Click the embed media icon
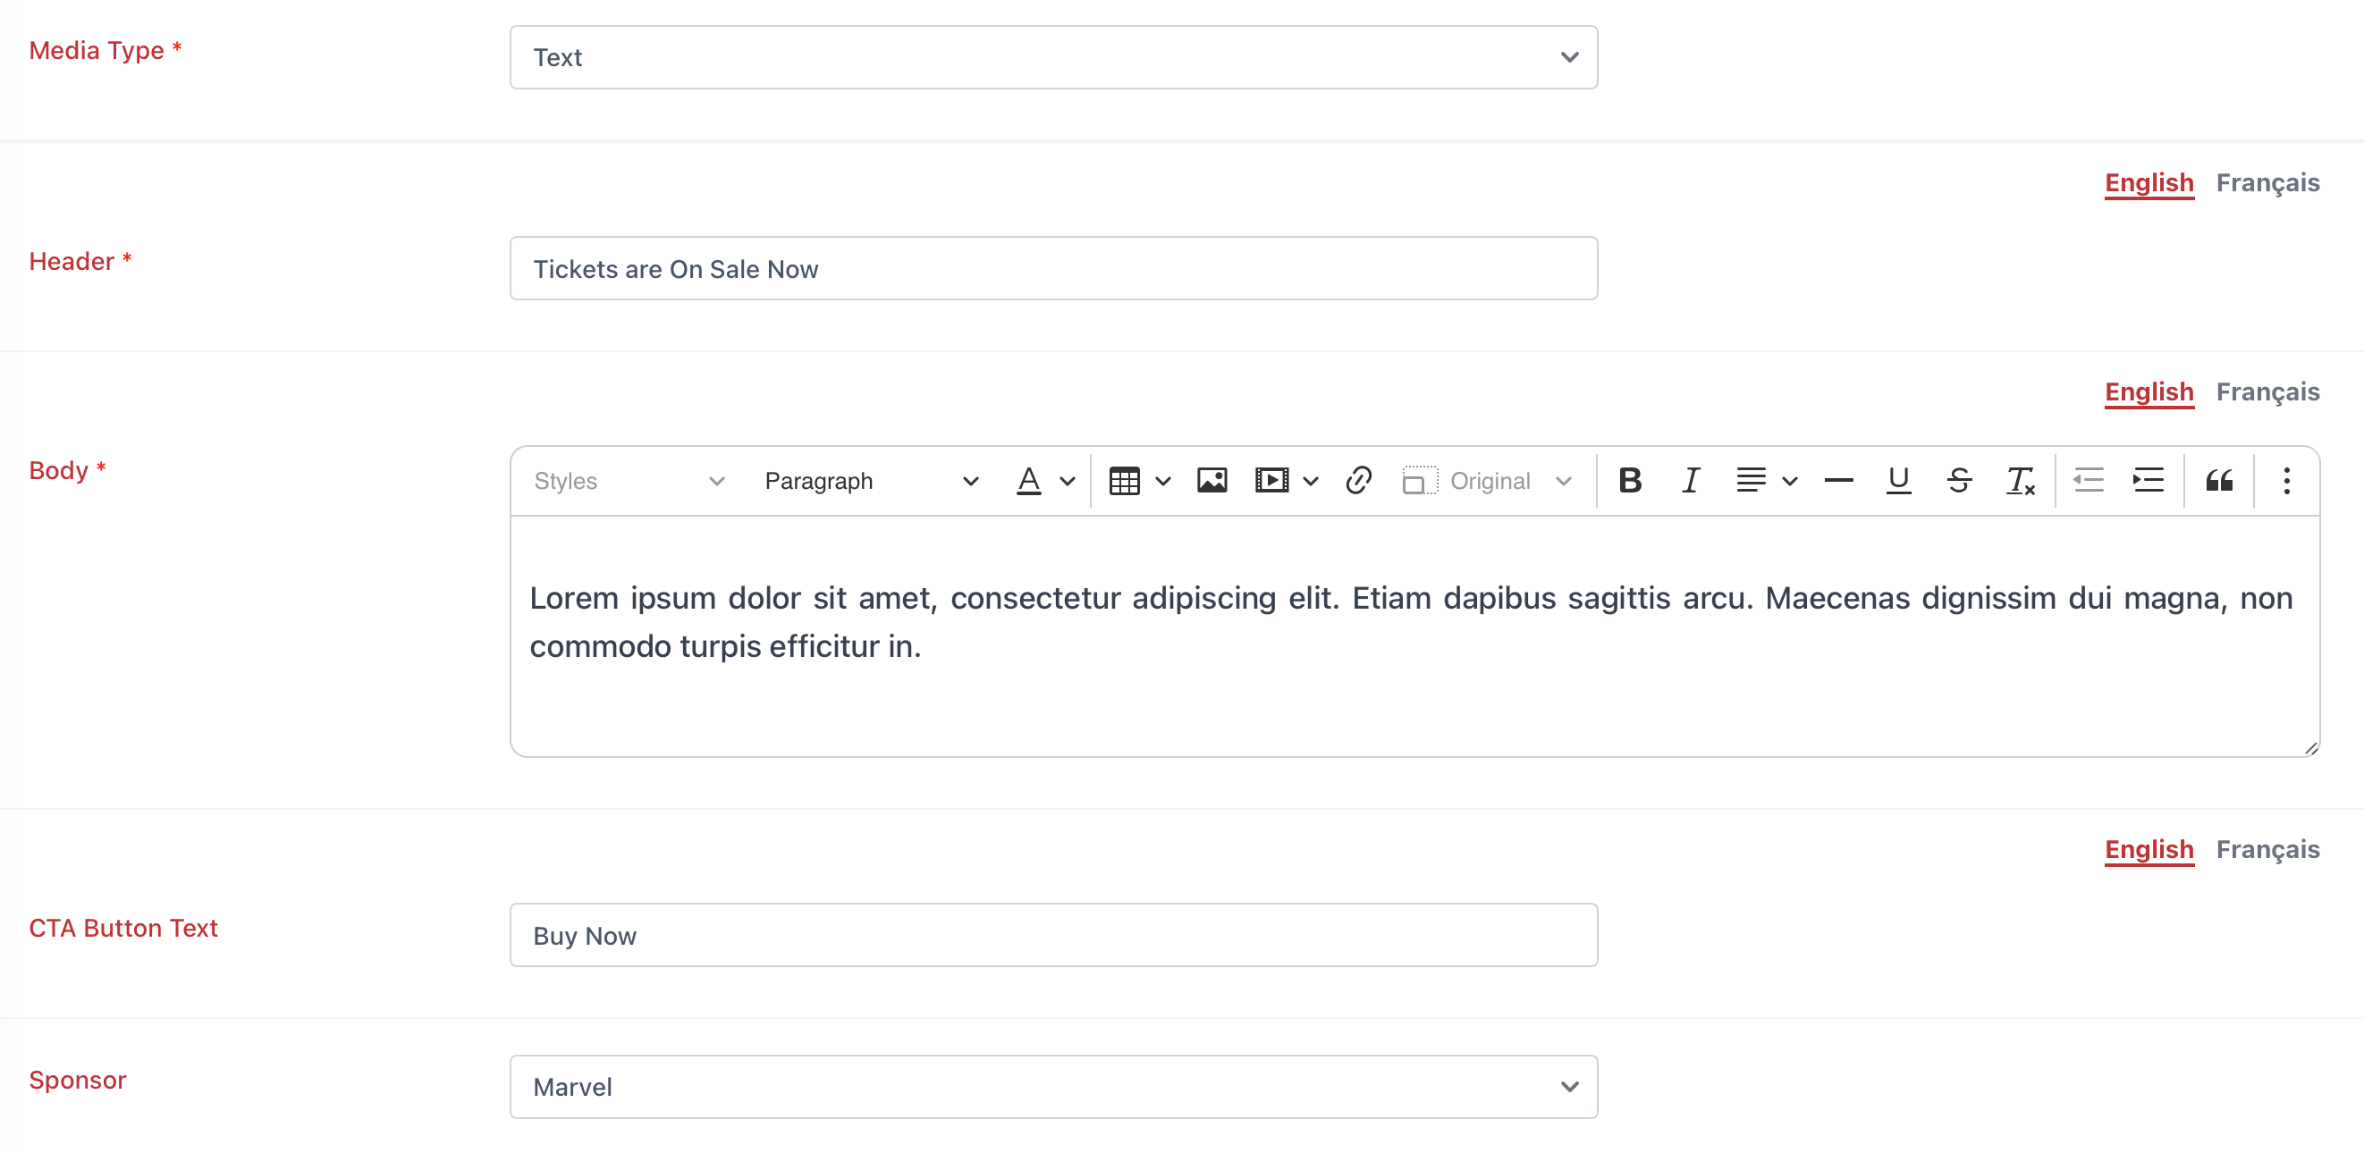The width and height of the screenshot is (2364, 1153). pyautogui.click(x=1272, y=481)
